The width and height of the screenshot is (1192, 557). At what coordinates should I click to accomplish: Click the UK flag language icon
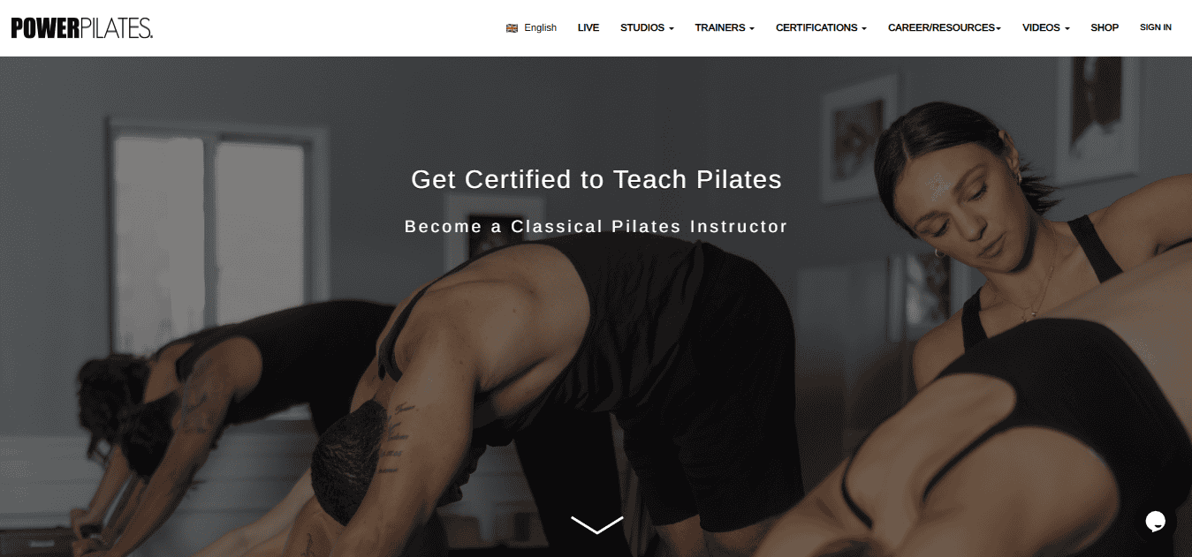[x=512, y=28]
